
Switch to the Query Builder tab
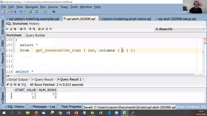[35, 35]
